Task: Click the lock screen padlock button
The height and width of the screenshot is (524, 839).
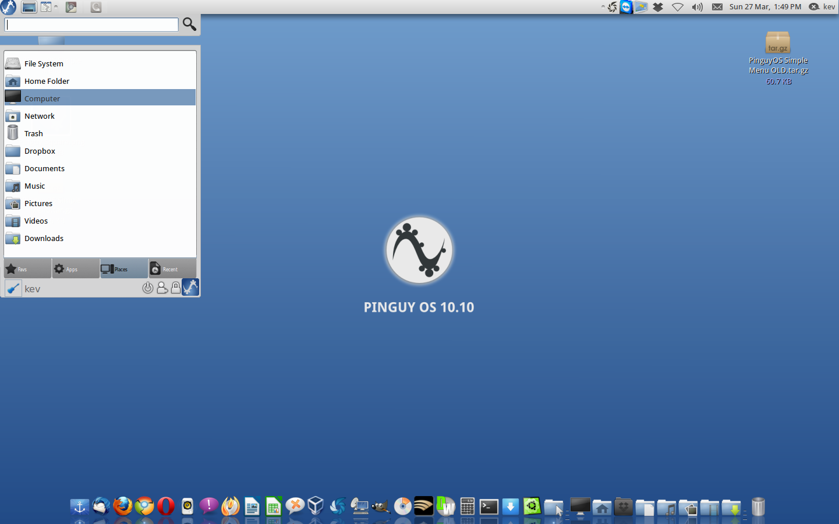Action: [176, 288]
